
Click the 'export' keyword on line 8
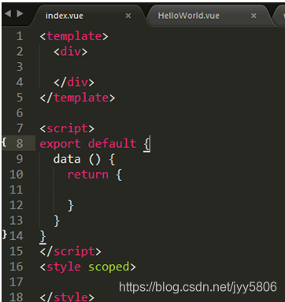click(60, 144)
